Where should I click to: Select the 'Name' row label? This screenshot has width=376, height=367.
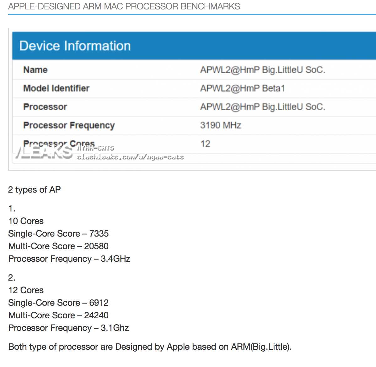(x=35, y=70)
